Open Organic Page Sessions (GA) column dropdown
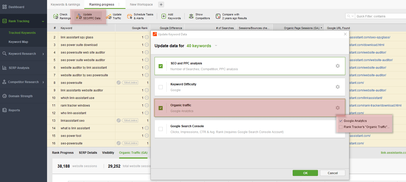Screen dimensions: 406x182 [322, 28]
